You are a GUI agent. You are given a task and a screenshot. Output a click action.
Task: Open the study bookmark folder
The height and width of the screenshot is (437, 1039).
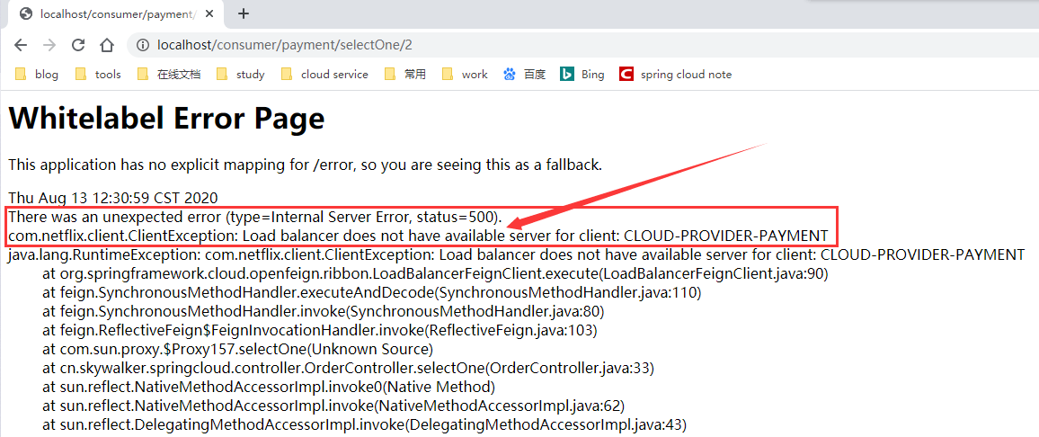(x=241, y=75)
